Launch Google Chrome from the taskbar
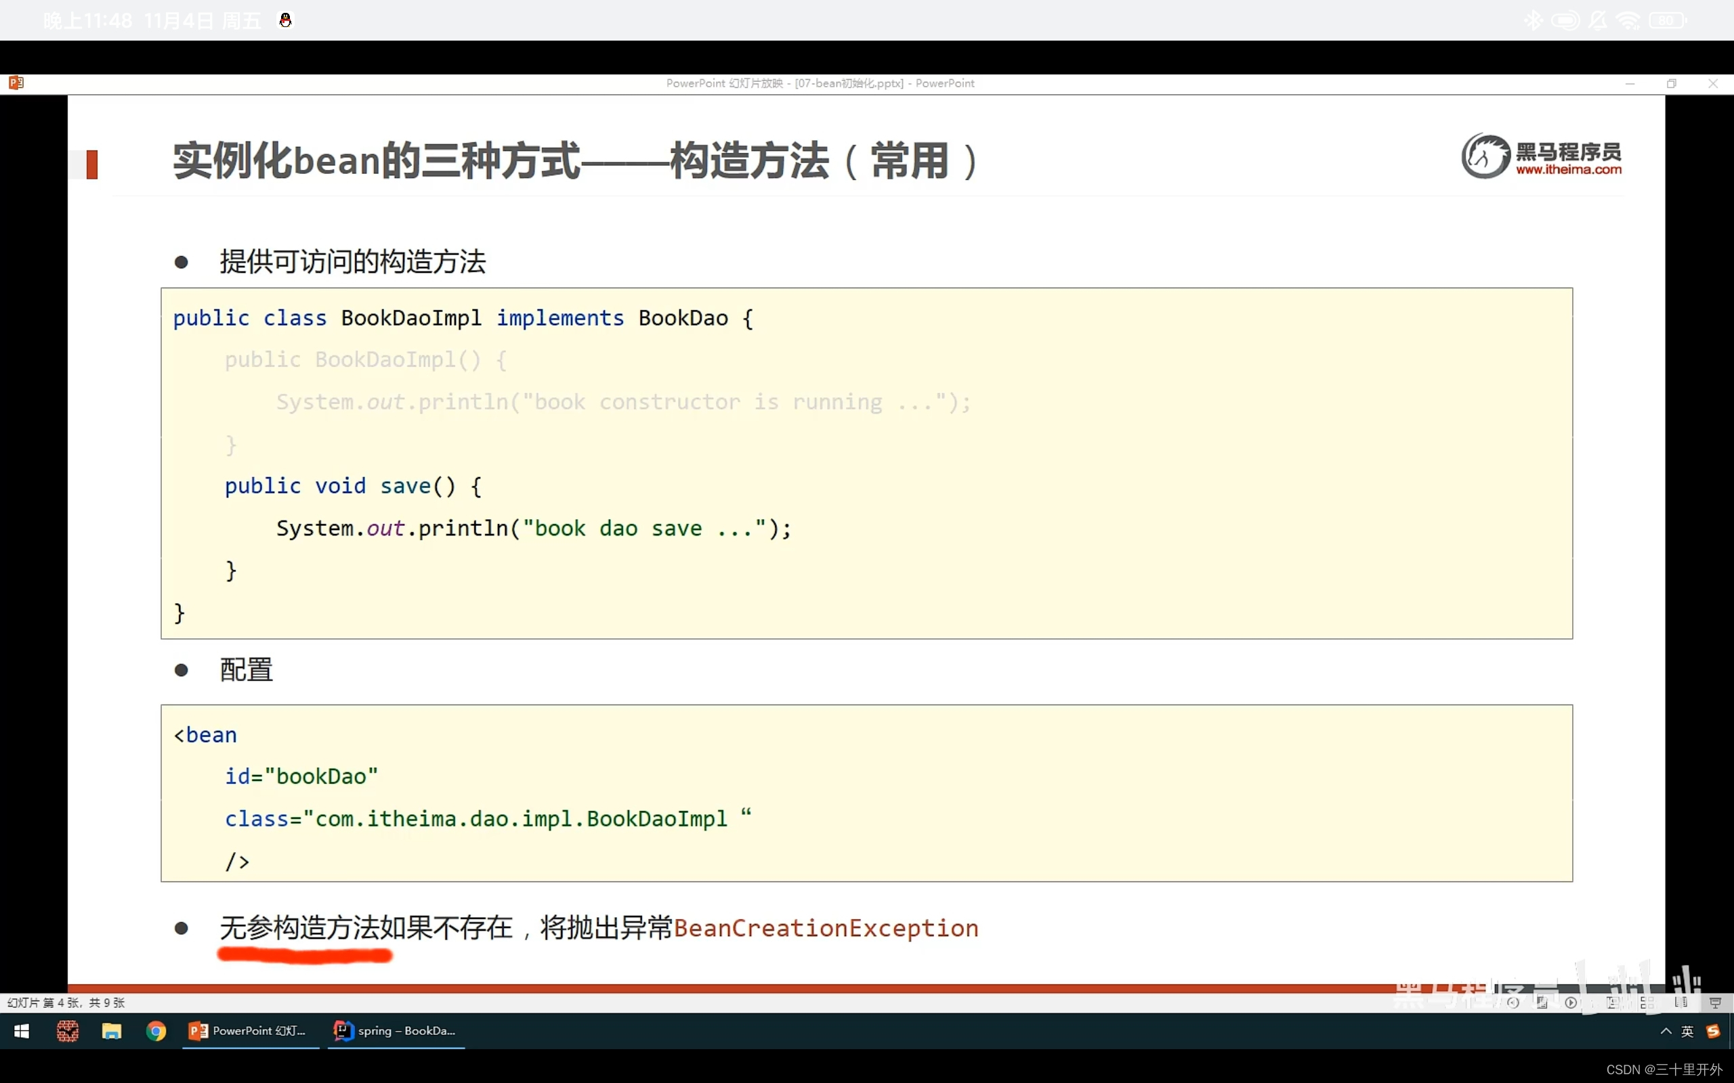Viewport: 1734px width, 1083px height. [156, 1031]
